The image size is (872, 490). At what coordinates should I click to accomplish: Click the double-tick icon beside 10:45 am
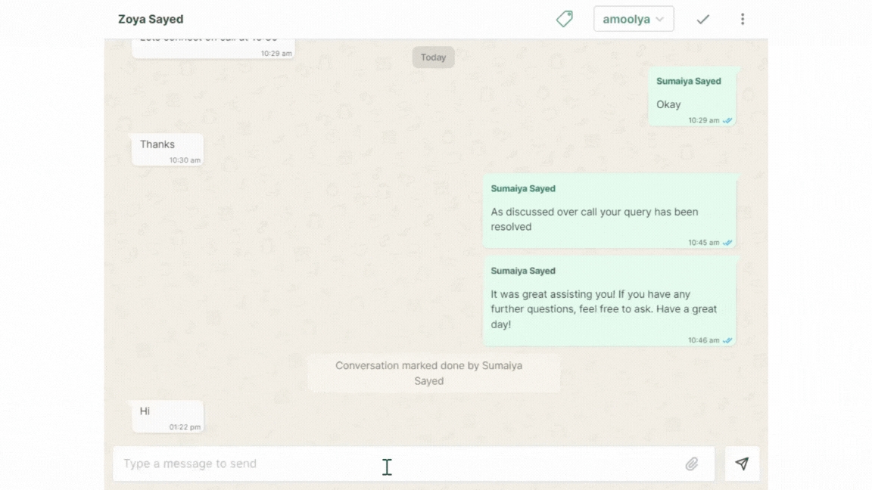[x=727, y=243]
